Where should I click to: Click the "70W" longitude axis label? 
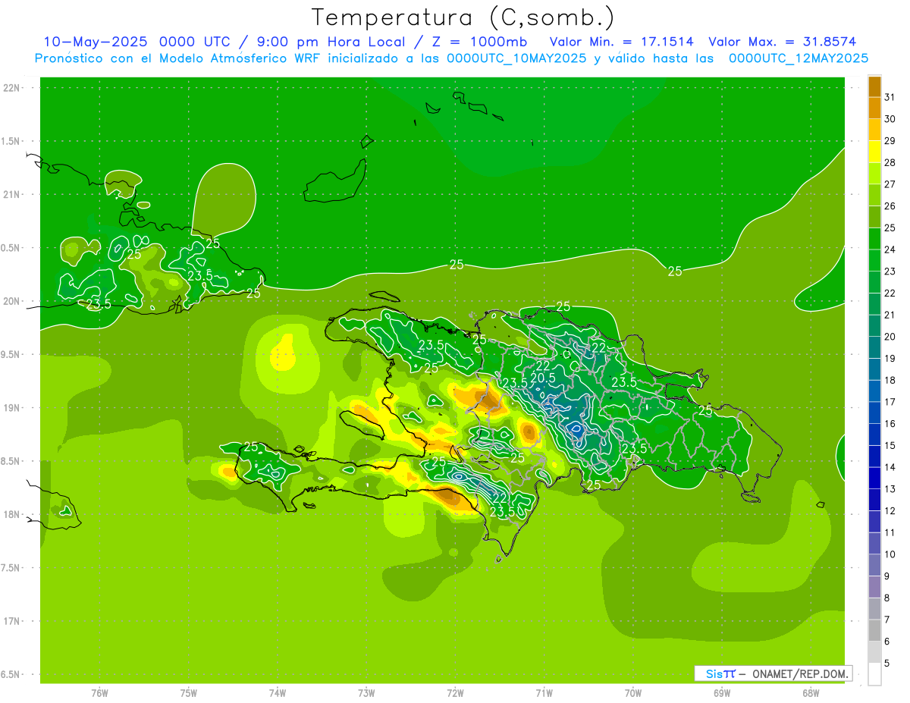click(633, 693)
